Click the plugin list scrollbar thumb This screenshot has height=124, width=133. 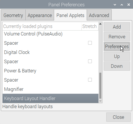(x=100, y=86)
